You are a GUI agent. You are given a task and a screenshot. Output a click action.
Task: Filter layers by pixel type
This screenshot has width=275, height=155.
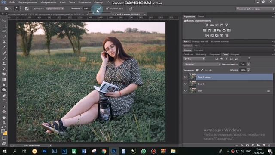pyautogui.click(x=217, y=59)
